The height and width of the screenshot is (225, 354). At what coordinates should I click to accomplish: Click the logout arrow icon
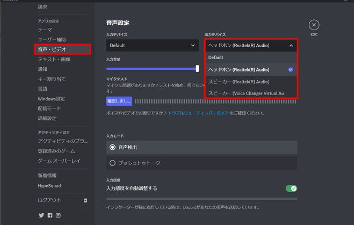click(85, 200)
